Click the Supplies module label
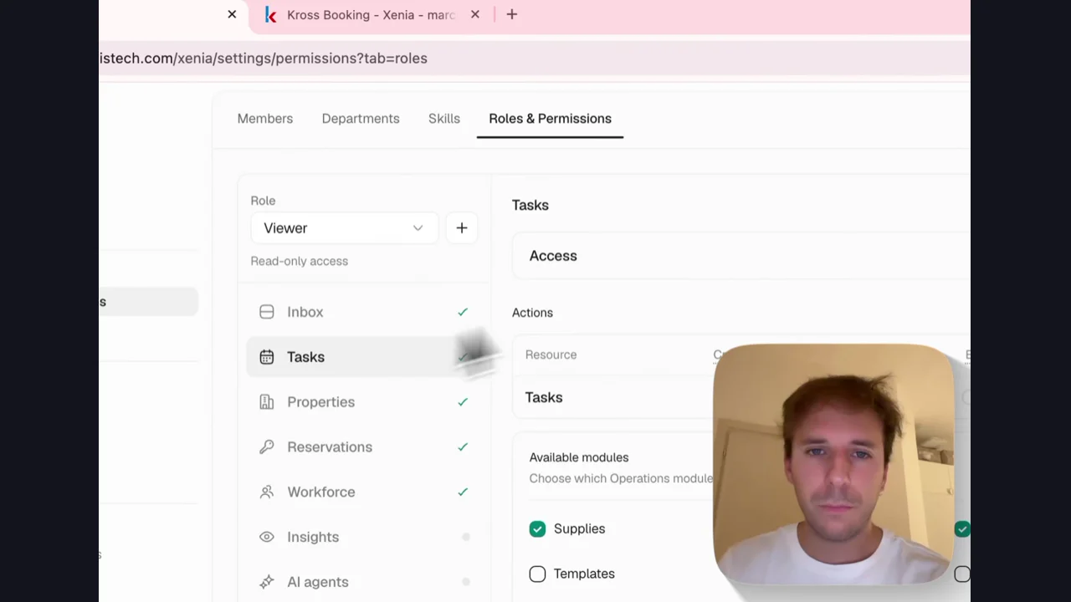Image resolution: width=1071 pixels, height=602 pixels. [x=579, y=528]
